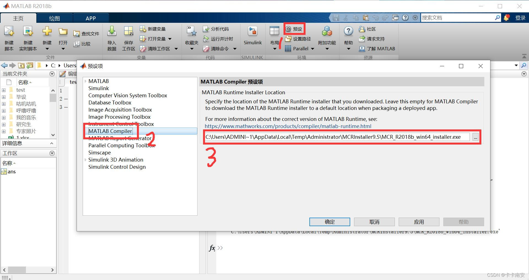Click the Open (打开) folder icon
529x280 pixels.
click(63, 32)
